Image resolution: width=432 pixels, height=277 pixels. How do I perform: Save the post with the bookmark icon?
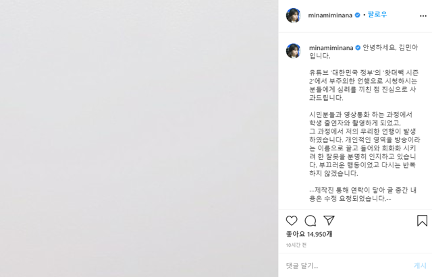pos(422,220)
